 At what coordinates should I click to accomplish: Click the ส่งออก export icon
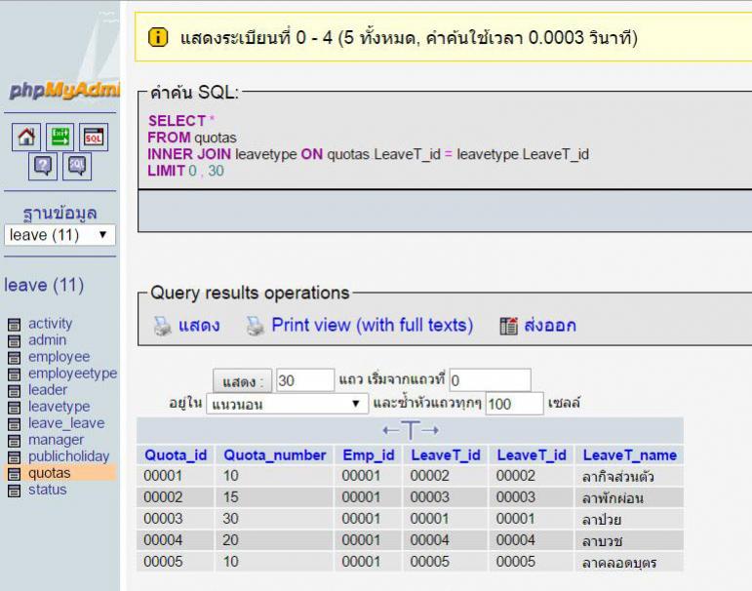508,326
